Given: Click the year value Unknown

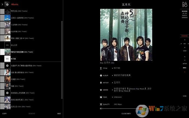Looking at the screenshot, I should click(118, 97).
